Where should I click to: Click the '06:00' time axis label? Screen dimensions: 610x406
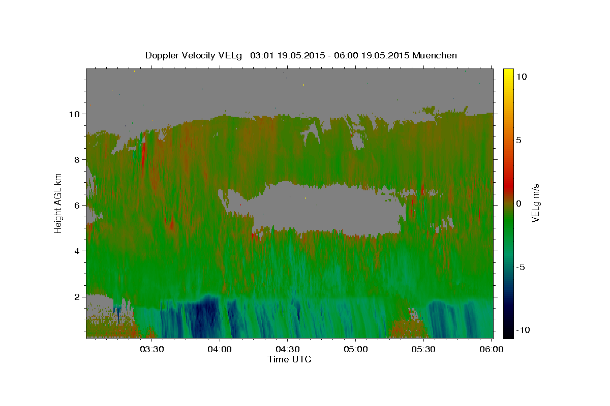click(492, 350)
